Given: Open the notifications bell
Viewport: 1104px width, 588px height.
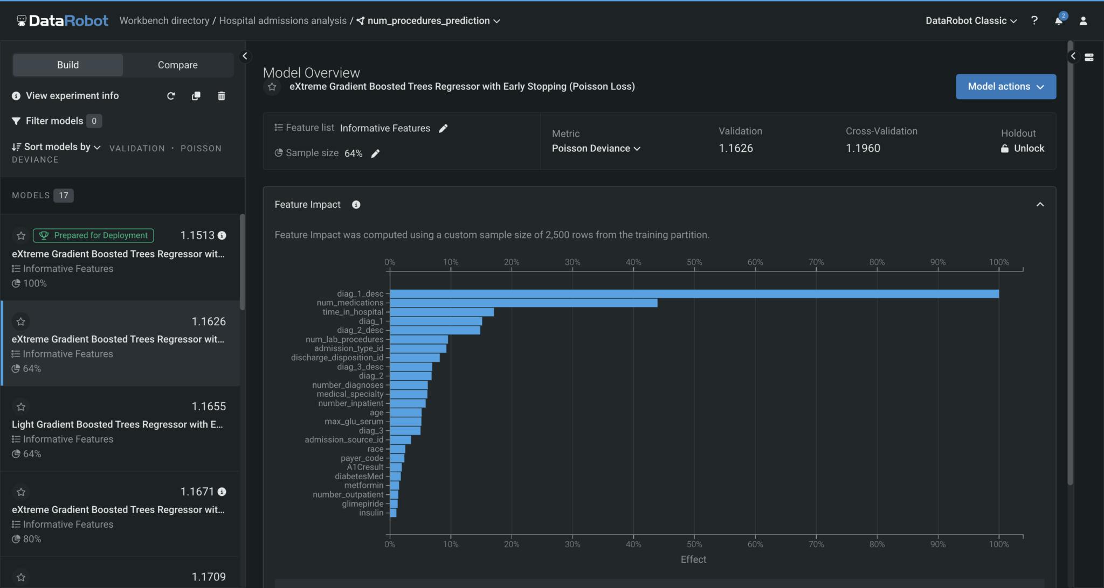Looking at the screenshot, I should click(1058, 20).
